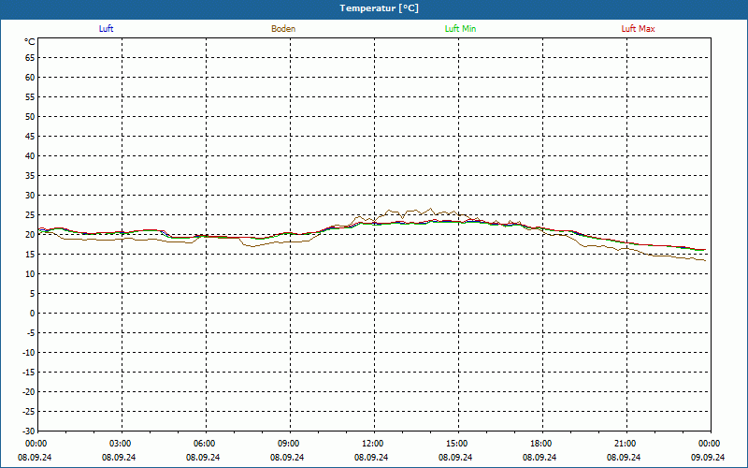The height and width of the screenshot is (468, 748).
Task: Click the Luft Max legend label
Action: point(638,29)
